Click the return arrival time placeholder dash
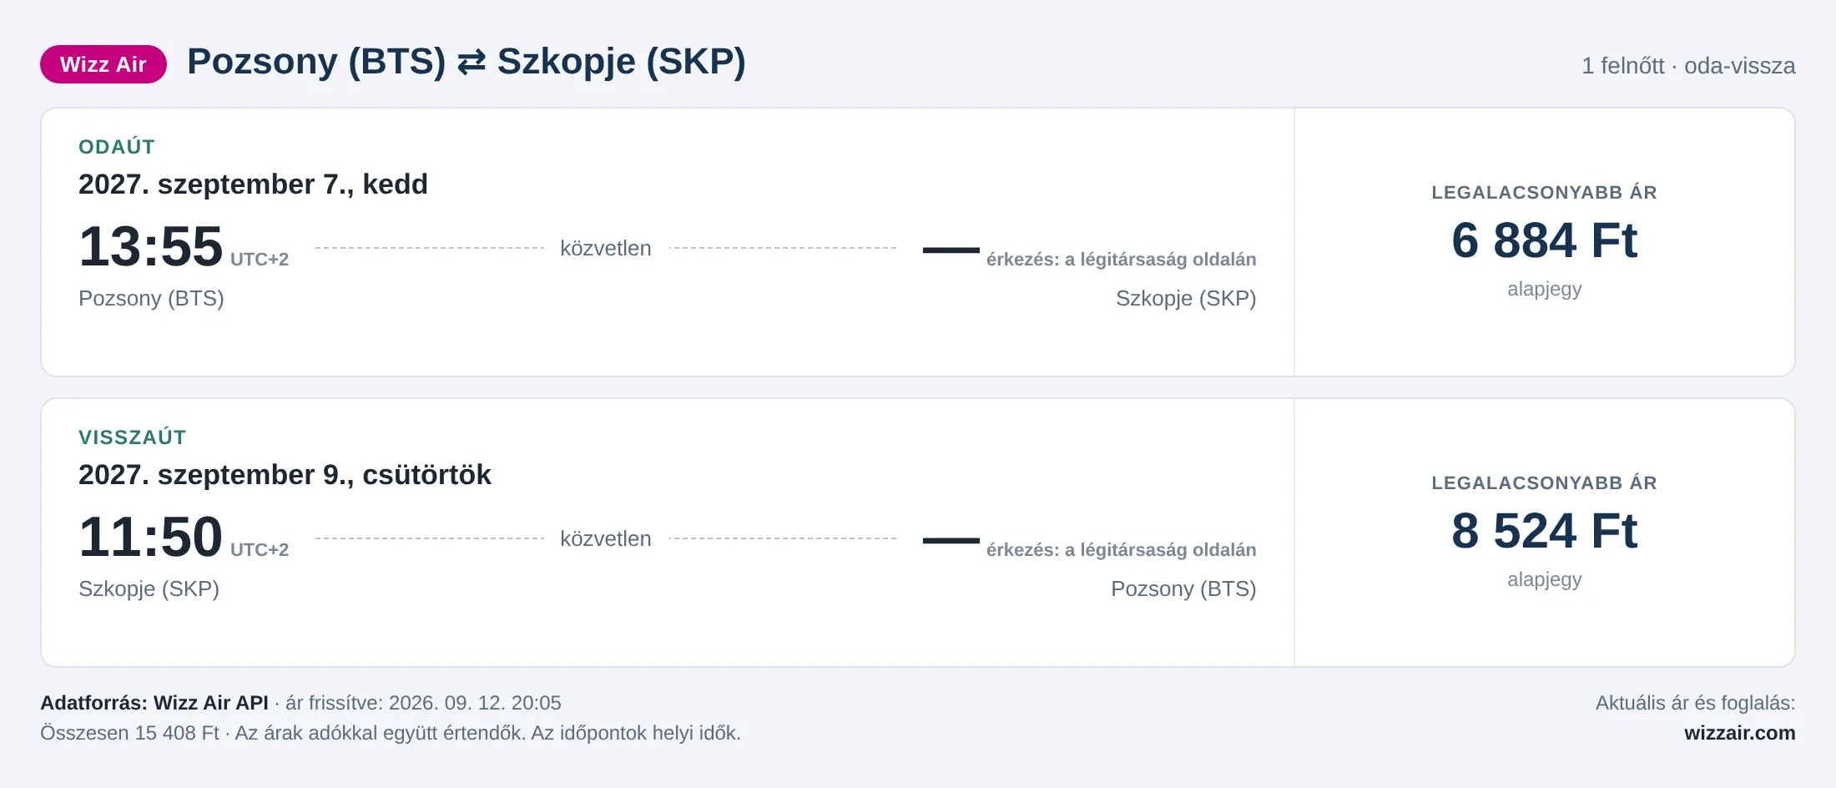 (951, 540)
